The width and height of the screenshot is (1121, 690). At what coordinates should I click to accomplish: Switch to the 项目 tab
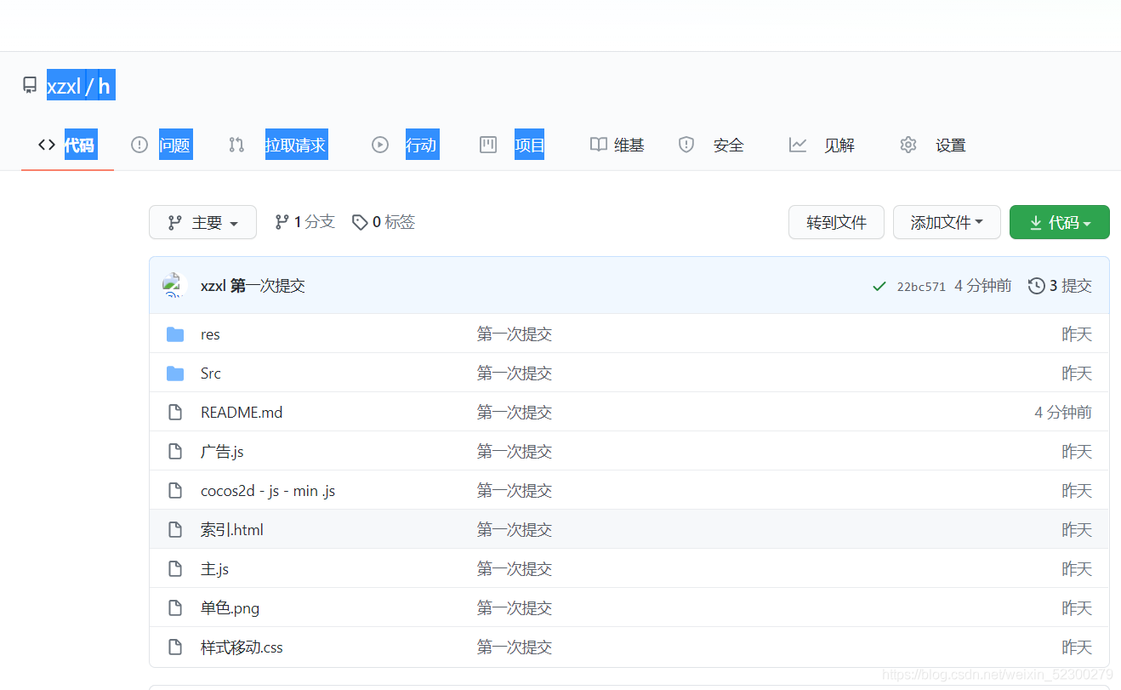pyautogui.click(x=512, y=145)
